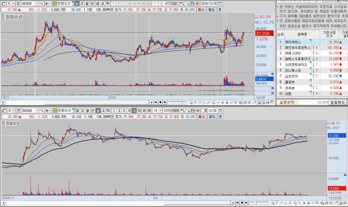Screen dimensions: 348x207
Task: Stop the top chart replay
Action: (x=161, y=102)
